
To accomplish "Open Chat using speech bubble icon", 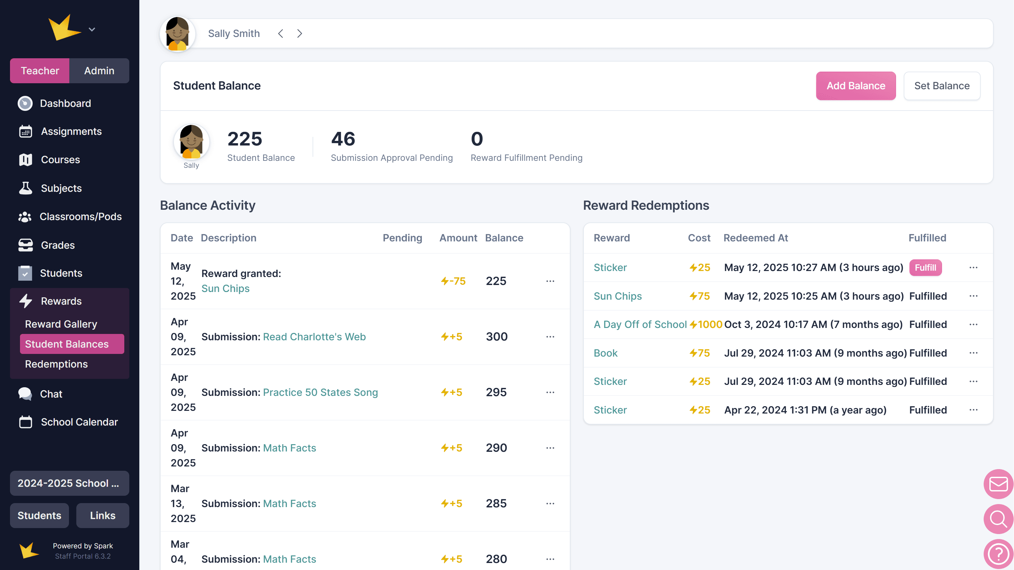I will coord(25,394).
